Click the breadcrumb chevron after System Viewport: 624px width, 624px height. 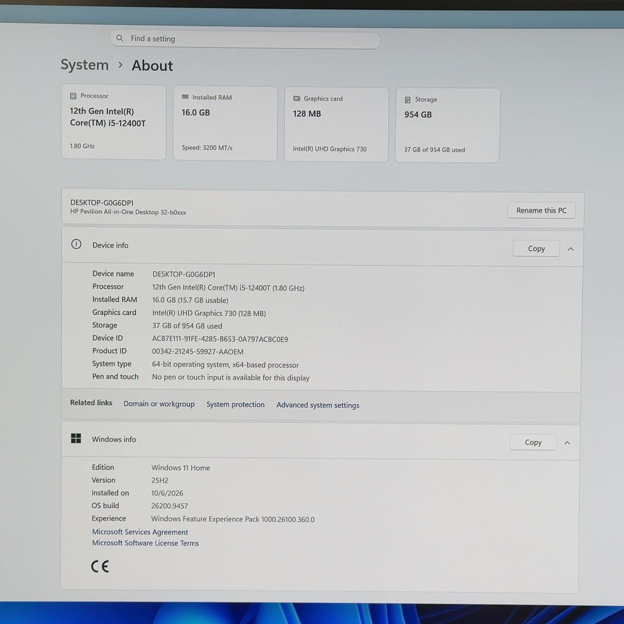pos(120,65)
